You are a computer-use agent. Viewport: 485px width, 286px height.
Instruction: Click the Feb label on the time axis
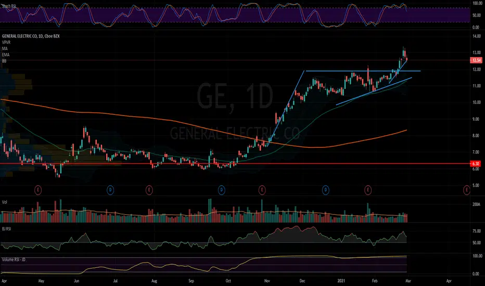click(375, 281)
